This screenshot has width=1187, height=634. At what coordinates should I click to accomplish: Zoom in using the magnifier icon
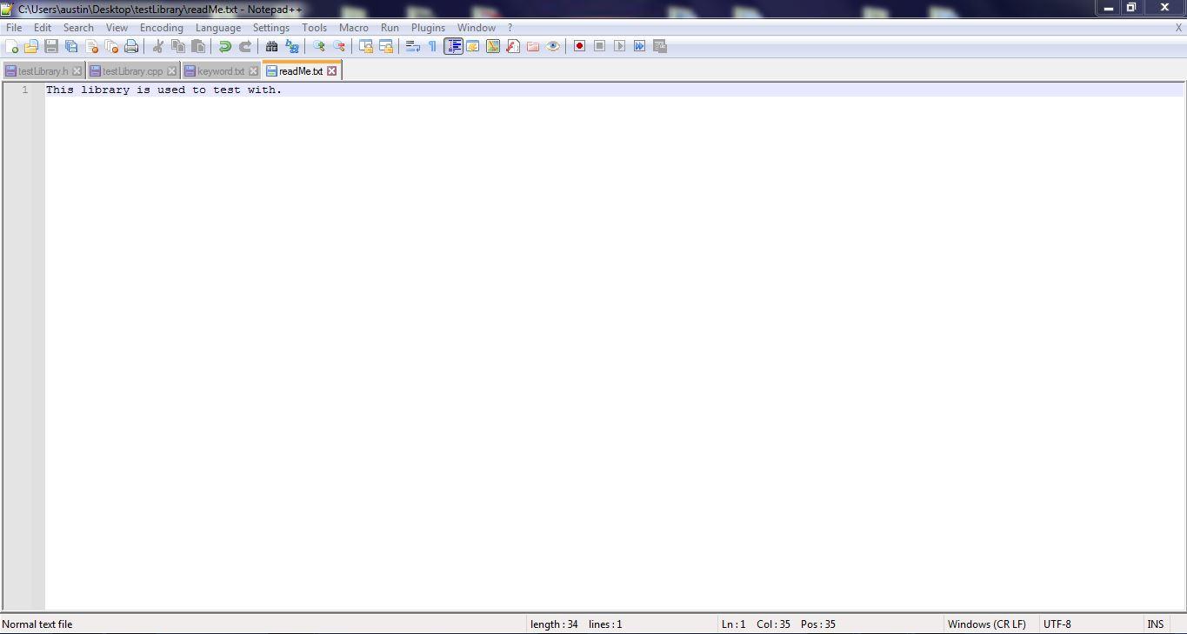click(318, 46)
